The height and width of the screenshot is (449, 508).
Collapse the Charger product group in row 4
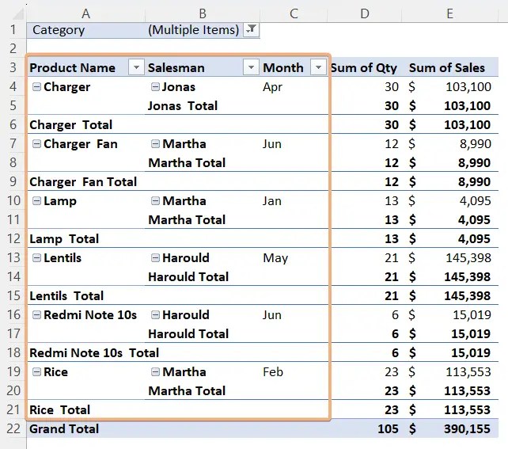point(36,86)
